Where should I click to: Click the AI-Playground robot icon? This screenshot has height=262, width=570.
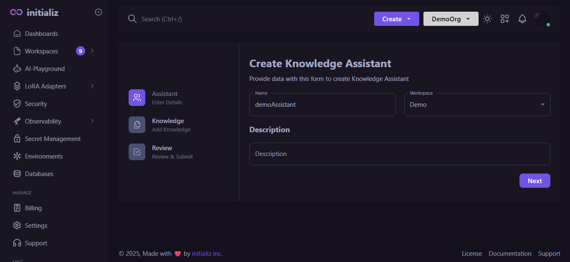pyautogui.click(x=17, y=69)
